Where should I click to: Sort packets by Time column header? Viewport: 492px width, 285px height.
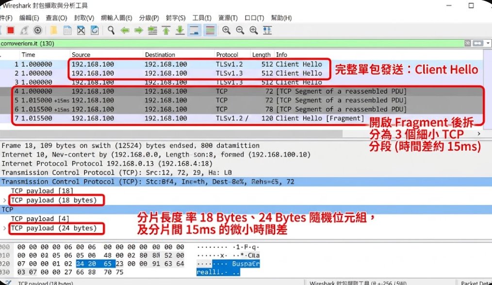[x=28, y=54]
